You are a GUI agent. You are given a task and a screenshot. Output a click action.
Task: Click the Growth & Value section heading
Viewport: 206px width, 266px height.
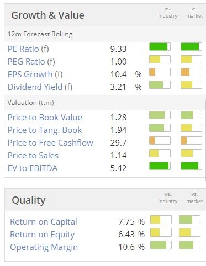(47, 15)
